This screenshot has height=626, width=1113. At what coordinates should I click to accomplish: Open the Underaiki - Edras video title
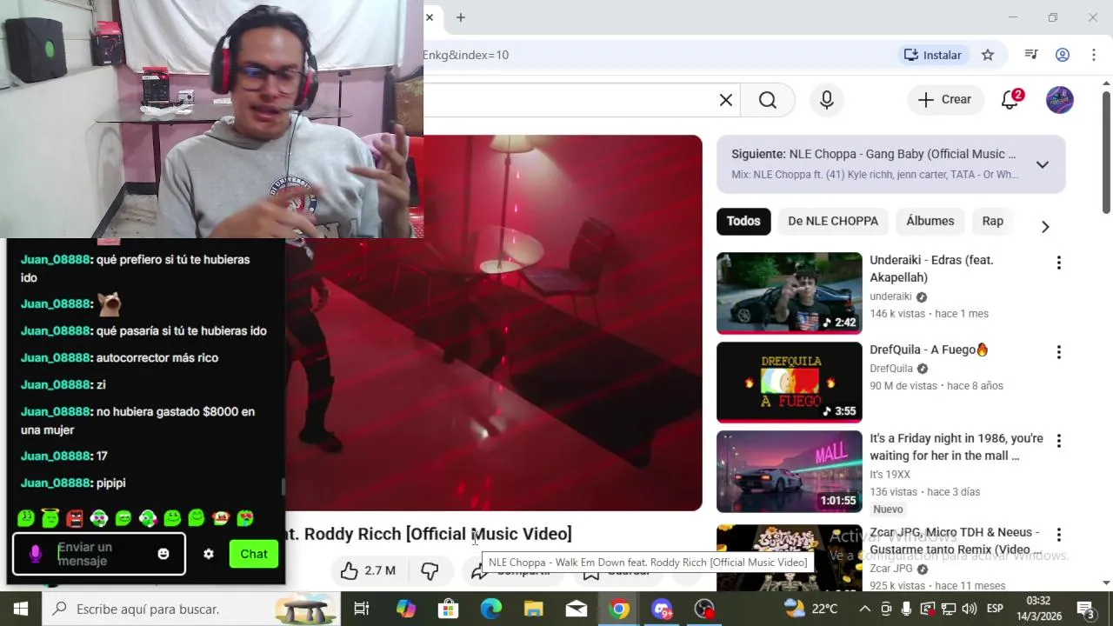931,269
